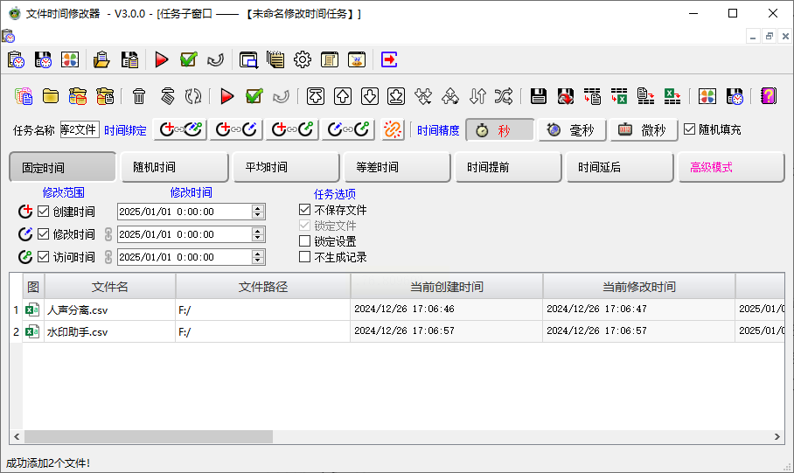Image resolution: width=794 pixels, height=473 pixels.
Task: Click the black floppy disk save icon
Action: 539,96
